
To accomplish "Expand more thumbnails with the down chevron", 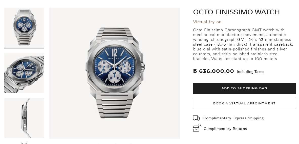I will click(24, 143).
